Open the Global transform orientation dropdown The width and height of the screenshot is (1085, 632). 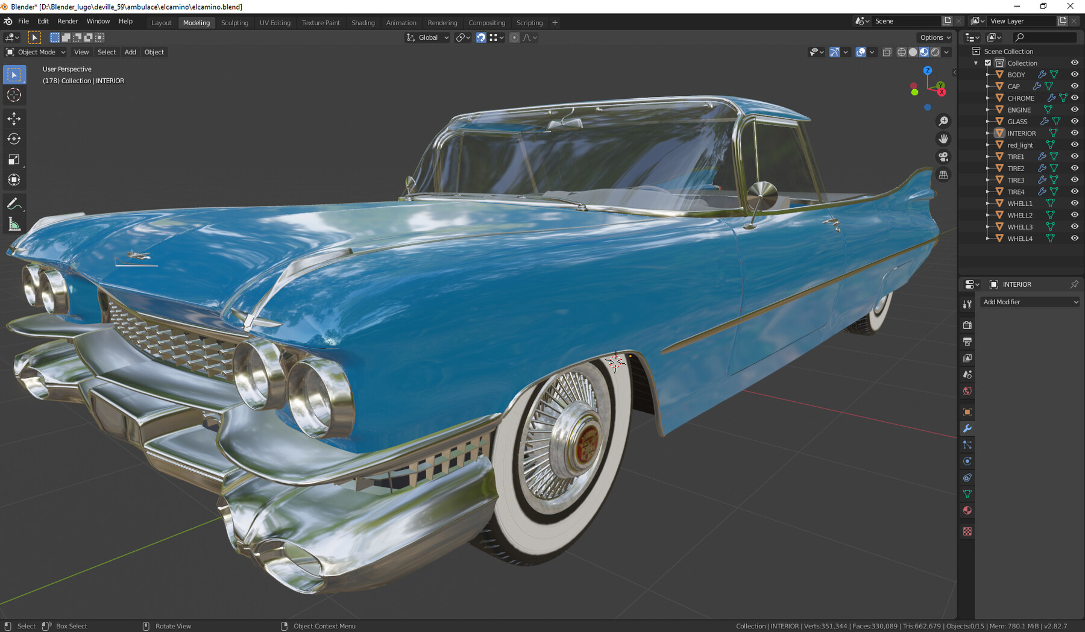(x=427, y=37)
